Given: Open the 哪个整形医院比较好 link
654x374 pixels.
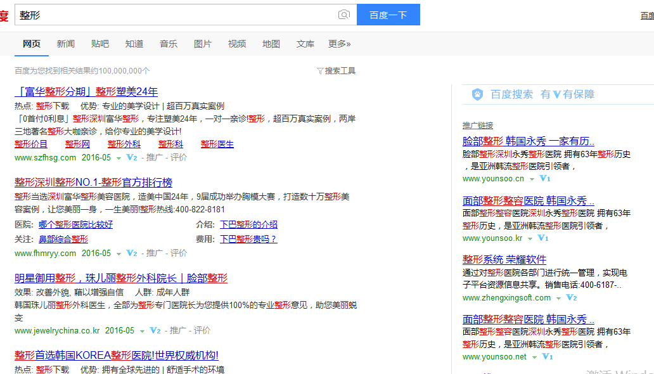Looking at the screenshot, I should tap(75, 224).
